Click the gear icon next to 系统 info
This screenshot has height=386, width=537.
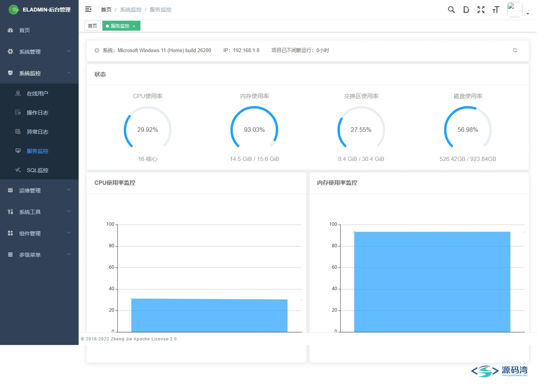tap(97, 50)
